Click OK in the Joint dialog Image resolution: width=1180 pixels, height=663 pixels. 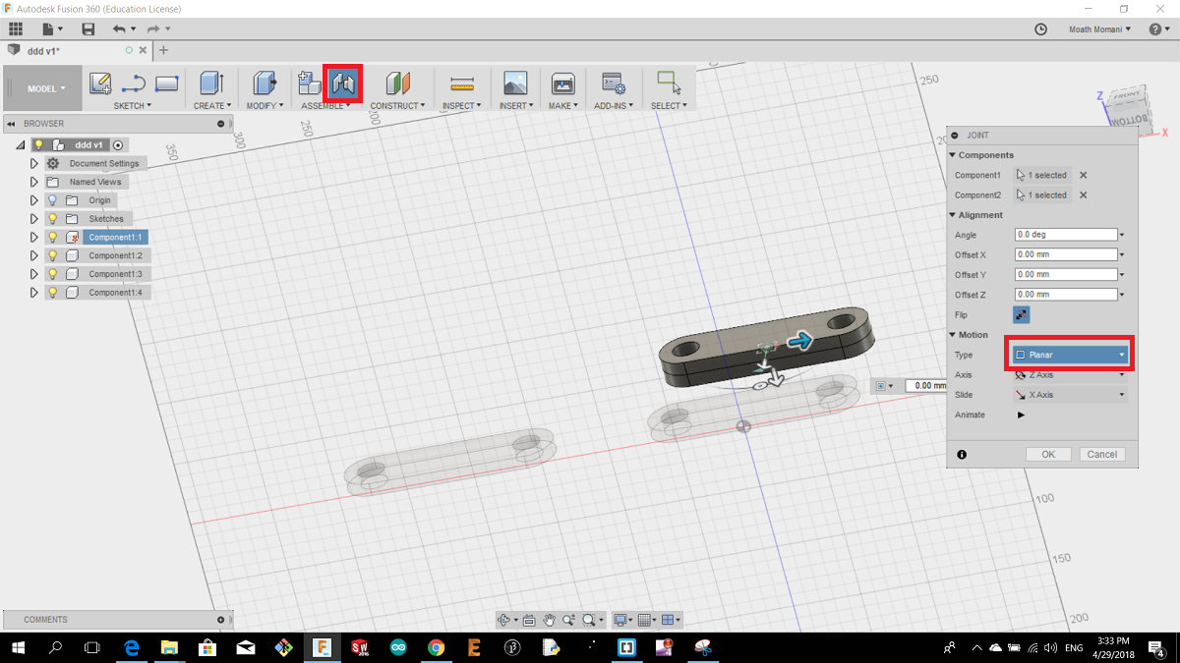tap(1048, 454)
